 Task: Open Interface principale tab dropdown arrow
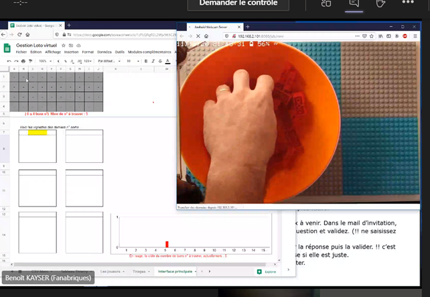pos(196,272)
